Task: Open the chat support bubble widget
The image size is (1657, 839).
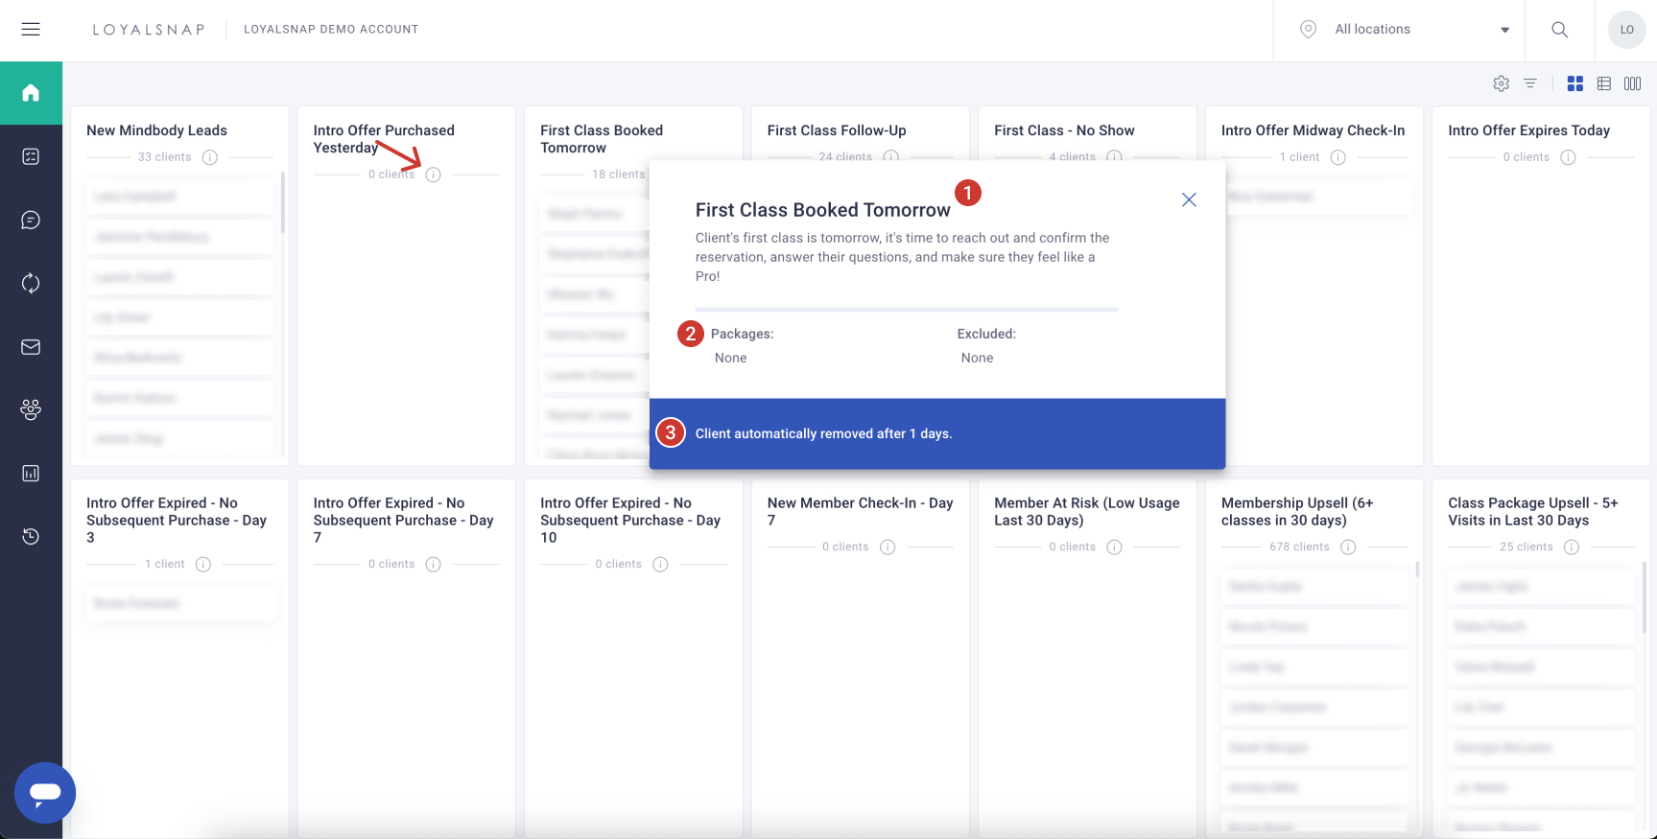Action: coord(45,793)
